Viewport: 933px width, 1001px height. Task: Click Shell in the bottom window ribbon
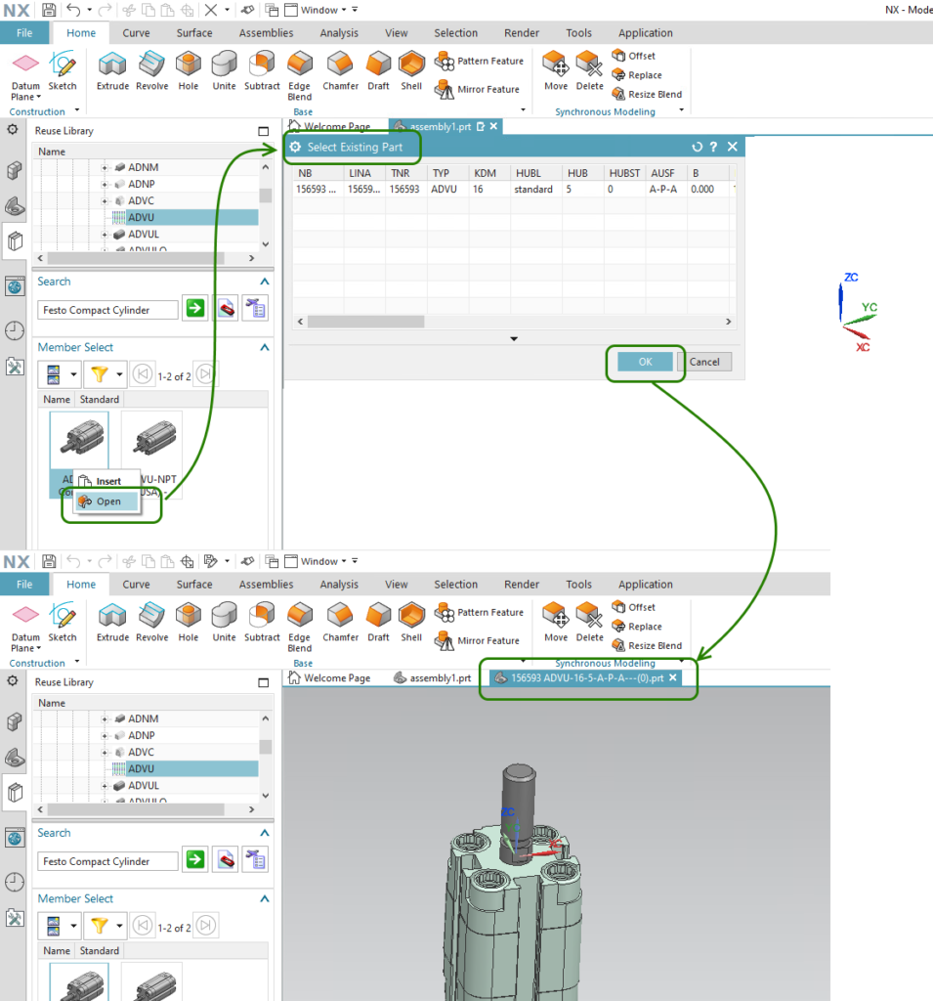click(411, 623)
